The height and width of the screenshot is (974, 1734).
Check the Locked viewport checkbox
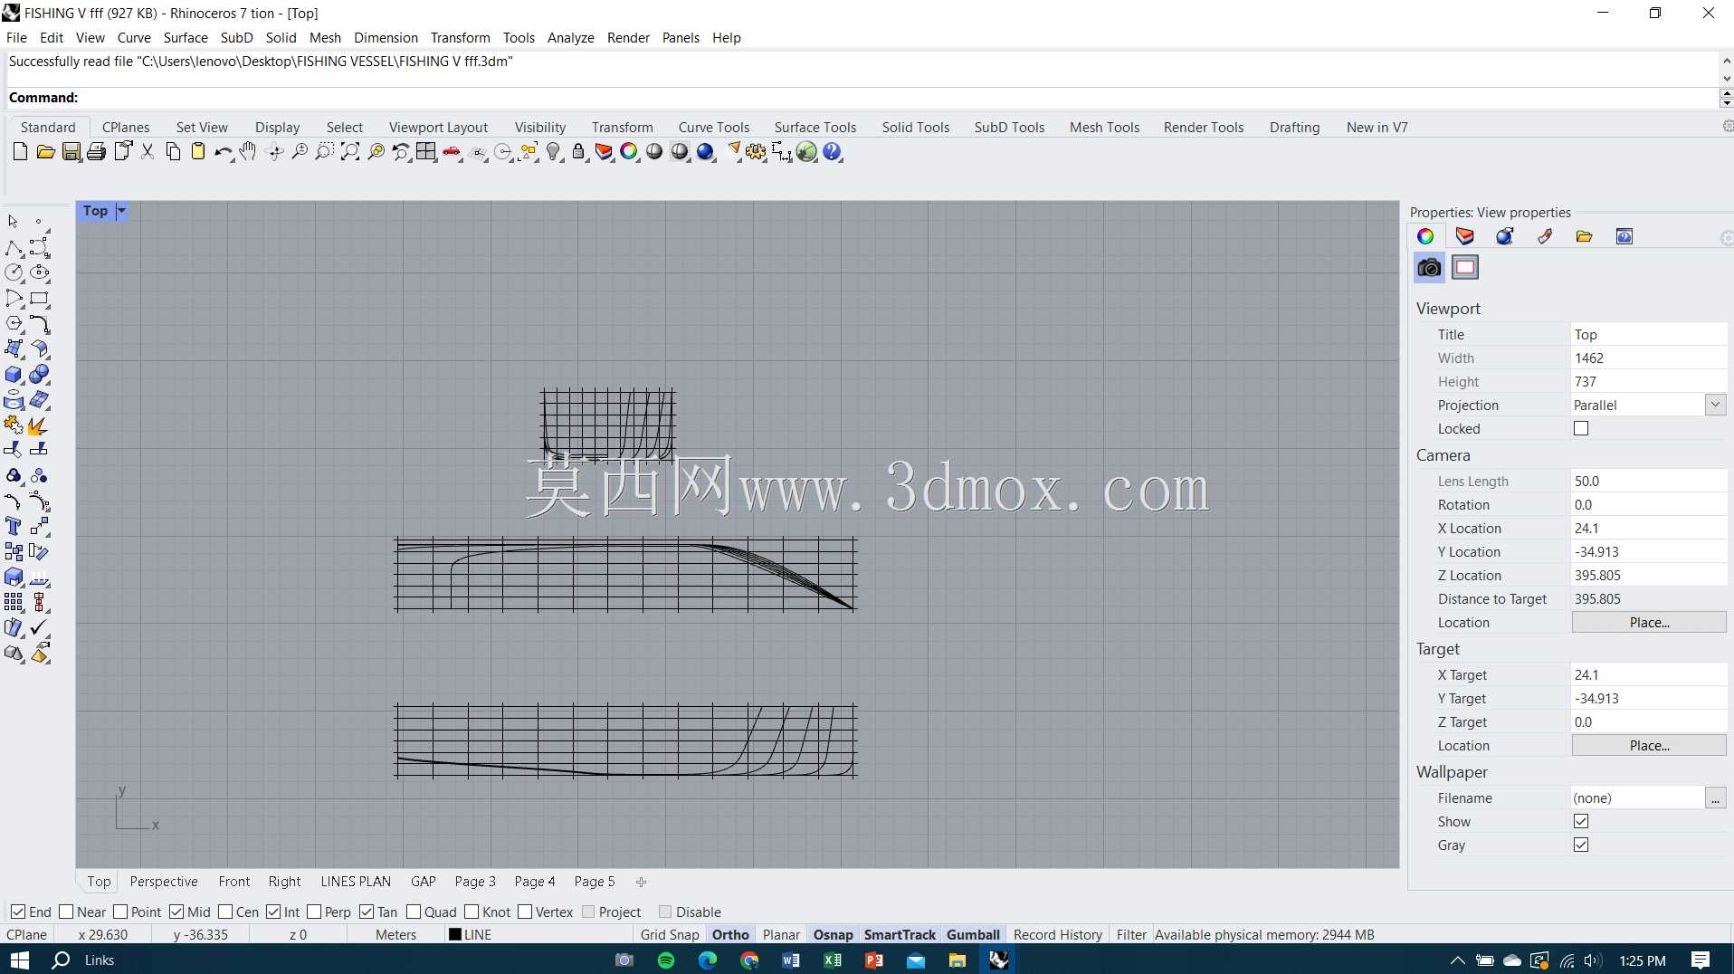(1581, 429)
